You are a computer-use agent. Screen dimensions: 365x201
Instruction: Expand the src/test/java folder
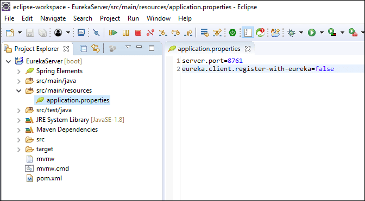(x=19, y=111)
